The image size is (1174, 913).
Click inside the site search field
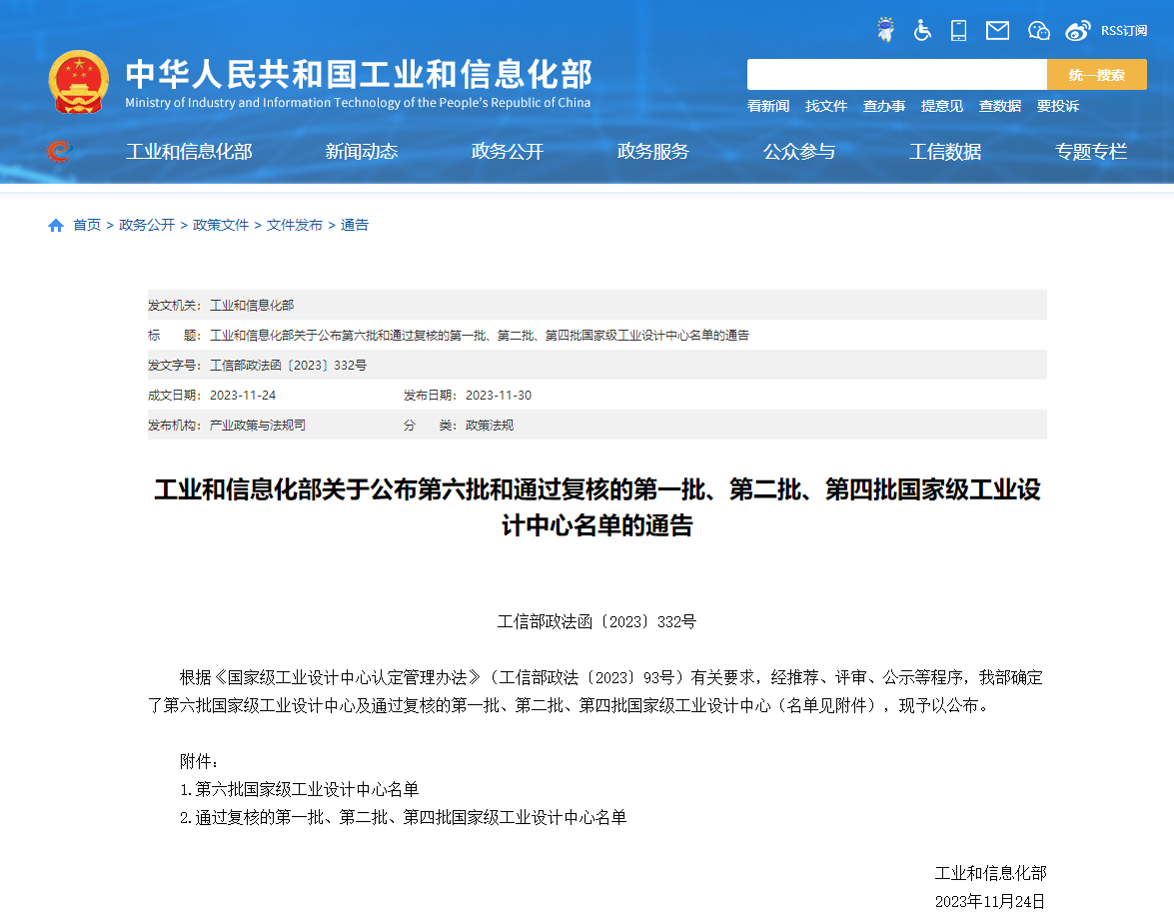pyautogui.click(x=896, y=75)
